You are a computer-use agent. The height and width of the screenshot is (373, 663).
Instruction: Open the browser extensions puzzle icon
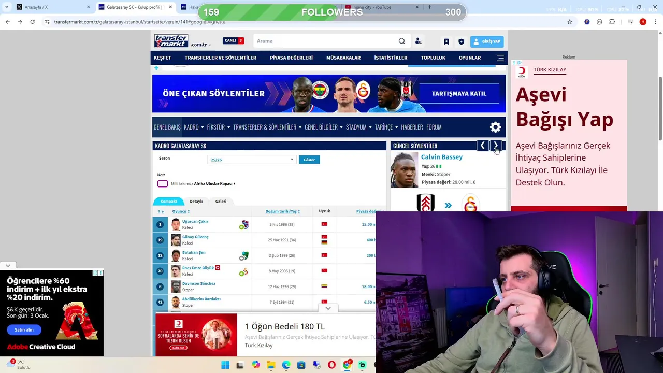612,22
